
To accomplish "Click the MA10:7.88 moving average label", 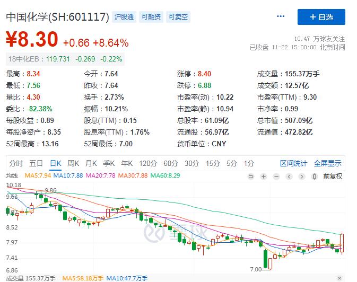I will click(68, 175).
